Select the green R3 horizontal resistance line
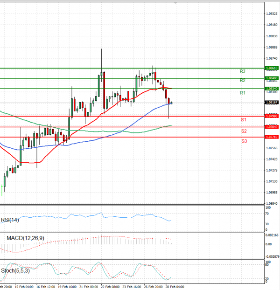 tap(132, 68)
